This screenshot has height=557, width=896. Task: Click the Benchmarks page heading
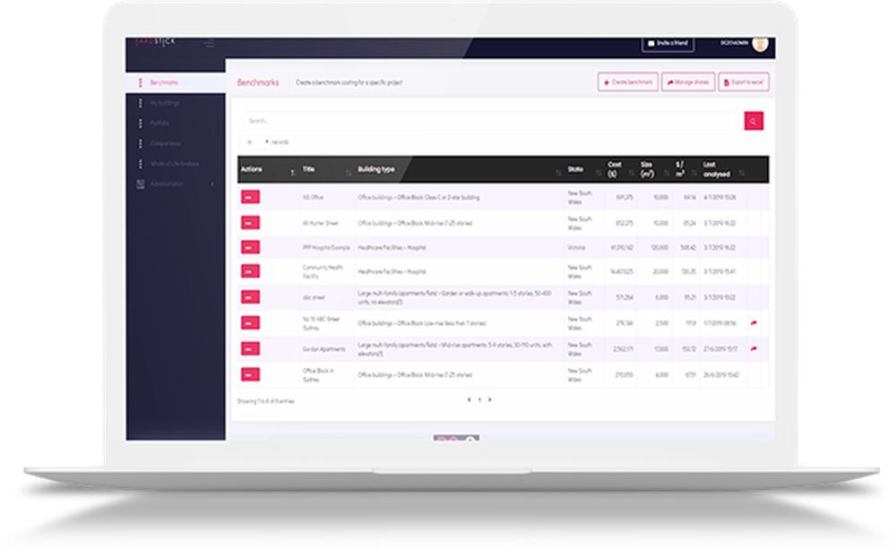(x=258, y=83)
